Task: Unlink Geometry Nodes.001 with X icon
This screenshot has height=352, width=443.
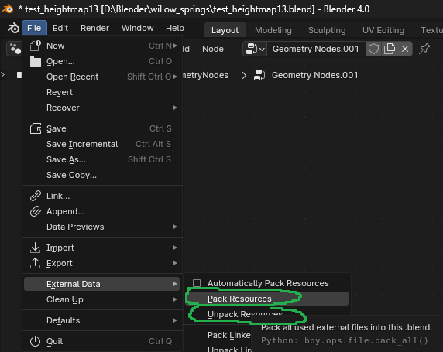Action: tap(405, 49)
